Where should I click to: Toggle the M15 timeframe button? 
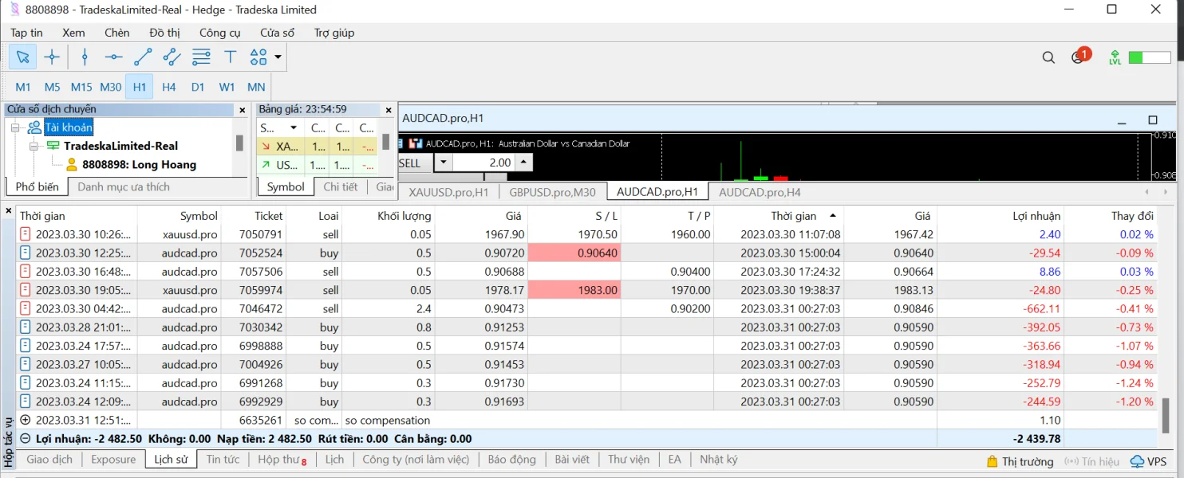81,87
